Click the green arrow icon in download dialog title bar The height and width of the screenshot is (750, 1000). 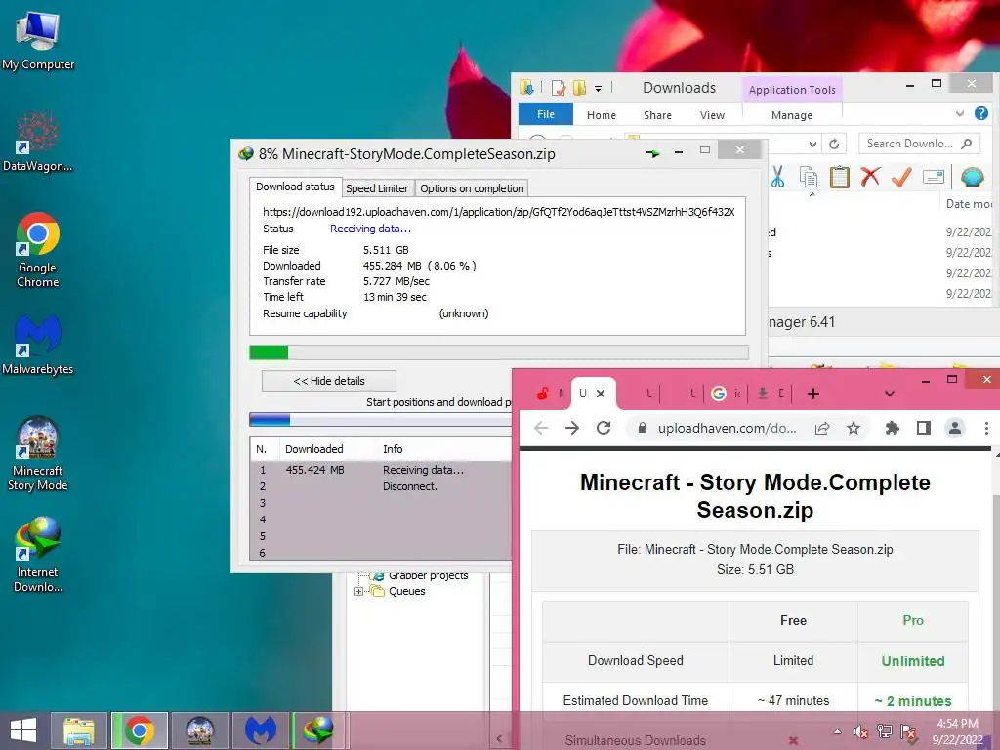[652, 153]
